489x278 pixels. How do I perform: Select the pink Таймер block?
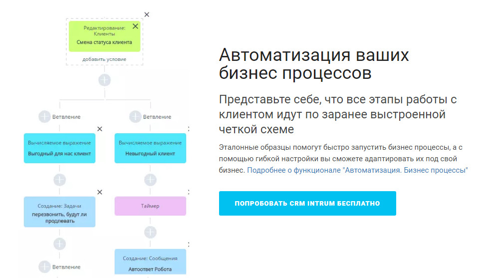(150, 206)
